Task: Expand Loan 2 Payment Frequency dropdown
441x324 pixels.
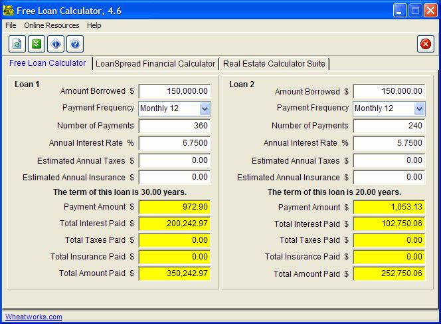Action: click(x=419, y=108)
